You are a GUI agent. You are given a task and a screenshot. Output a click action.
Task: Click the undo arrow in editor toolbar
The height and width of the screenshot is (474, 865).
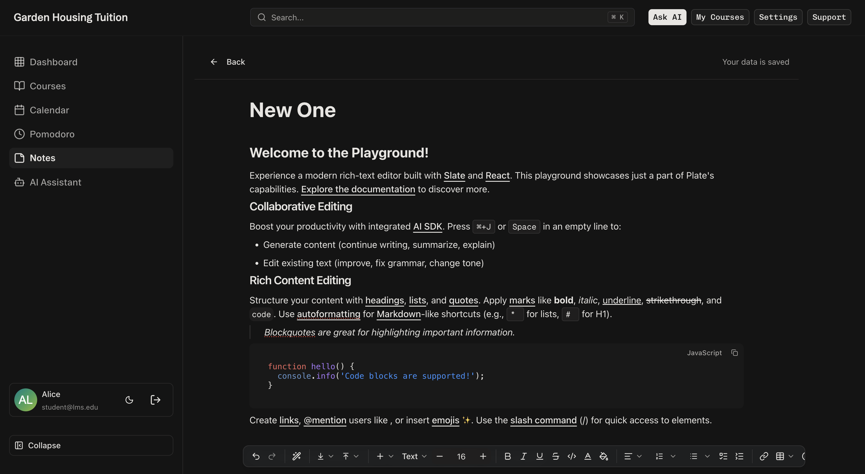256,456
